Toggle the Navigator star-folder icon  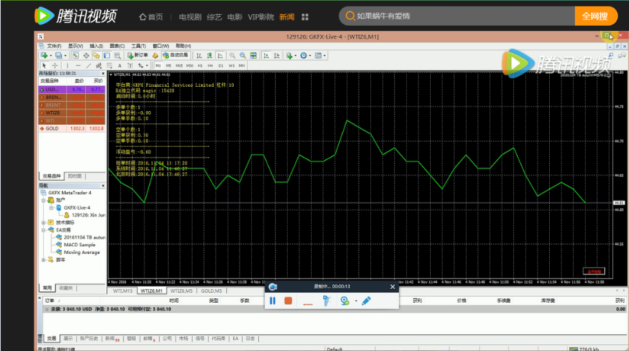tap(97, 55)
